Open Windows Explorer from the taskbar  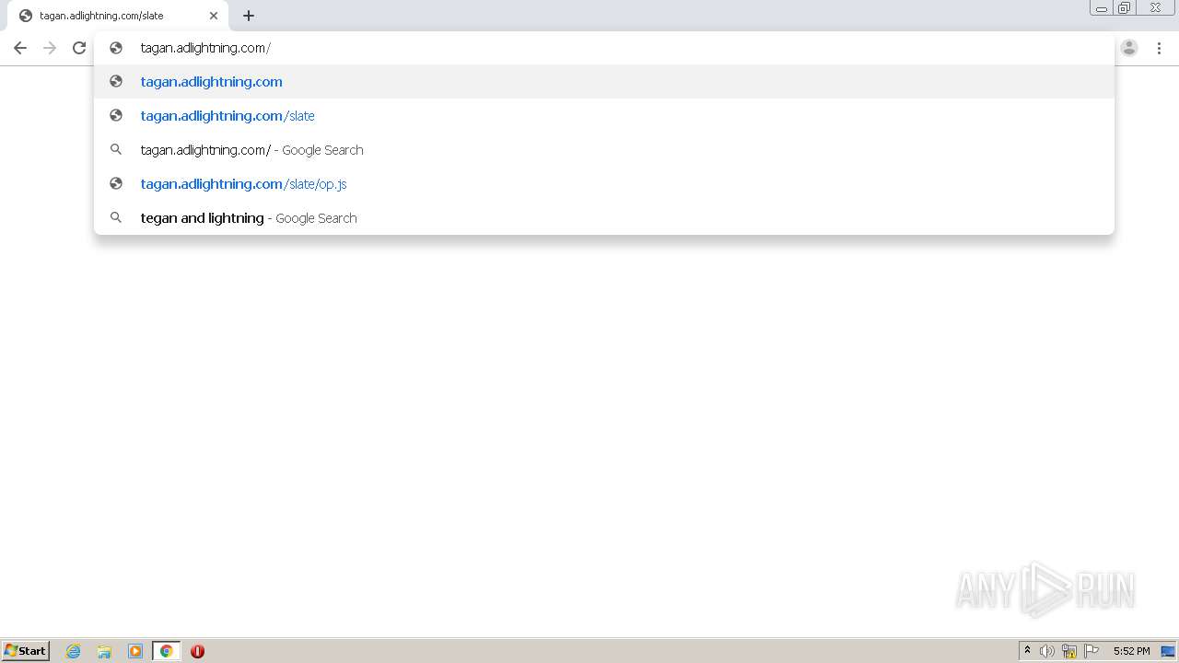[x=104, y=651]
